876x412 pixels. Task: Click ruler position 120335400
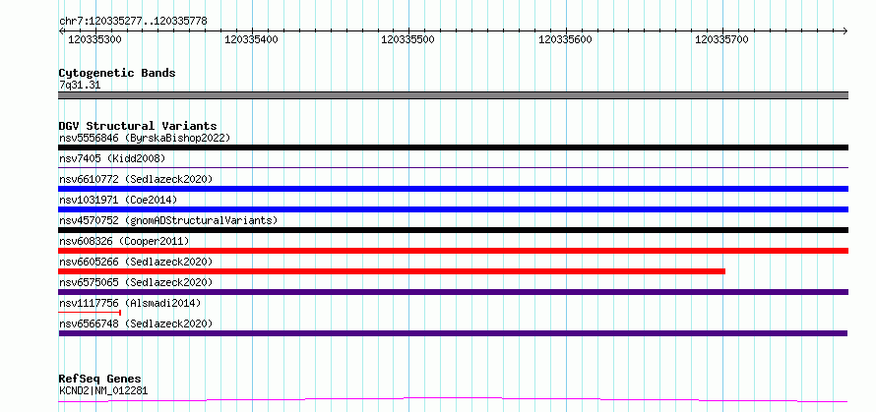251,39
